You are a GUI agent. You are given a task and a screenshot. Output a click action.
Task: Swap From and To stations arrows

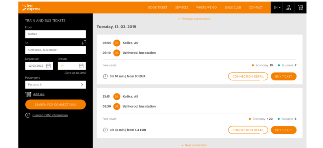click(84, 42)
